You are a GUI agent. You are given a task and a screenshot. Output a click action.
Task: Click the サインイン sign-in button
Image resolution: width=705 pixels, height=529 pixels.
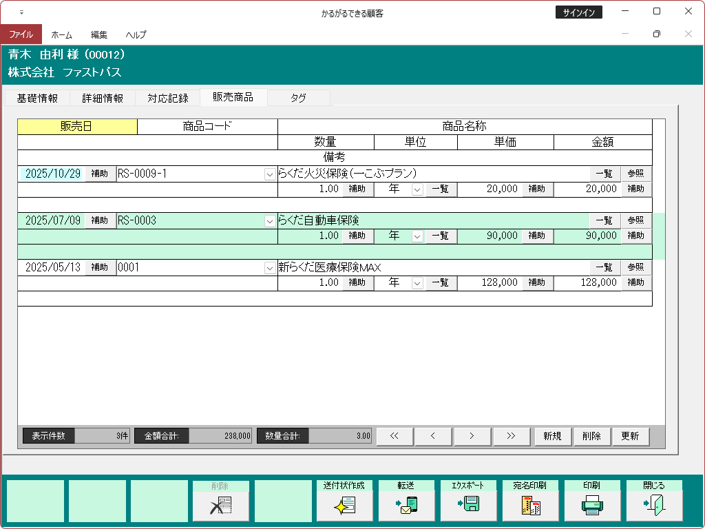578,12
